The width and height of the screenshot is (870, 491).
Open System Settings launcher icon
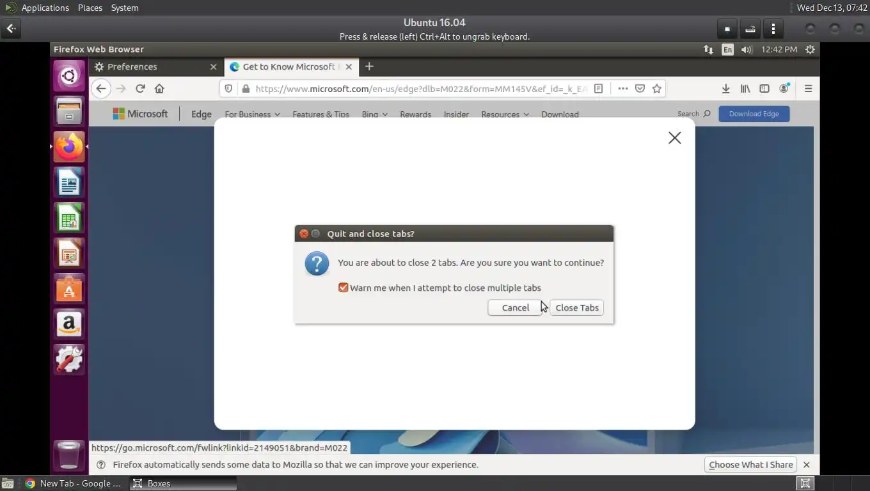[69, 361]
